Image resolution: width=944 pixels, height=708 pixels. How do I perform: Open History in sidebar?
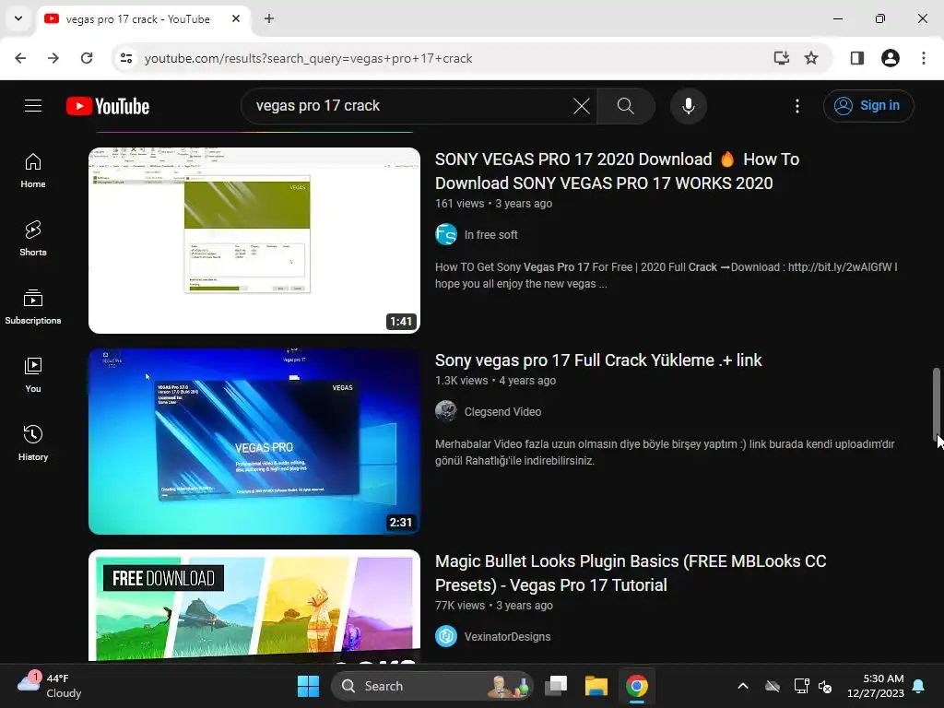pyautogui.click(x=33, y=443)
